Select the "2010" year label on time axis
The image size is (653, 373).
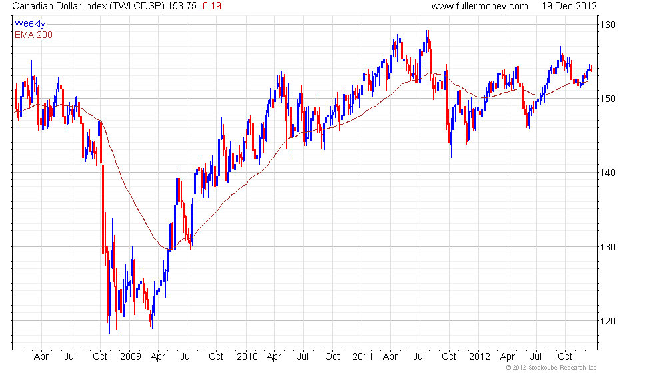click(247, 357)
